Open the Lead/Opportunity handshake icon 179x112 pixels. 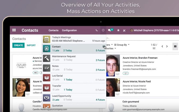click(47, 98)
